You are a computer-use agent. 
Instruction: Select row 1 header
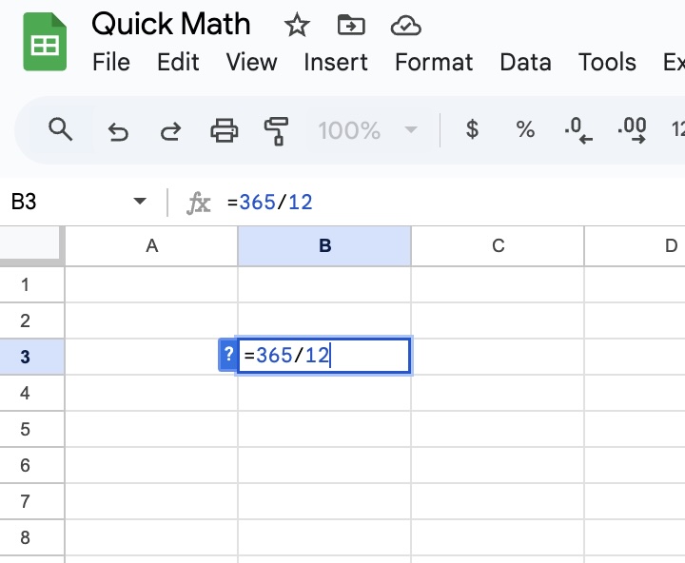click(x=32, y=284)
